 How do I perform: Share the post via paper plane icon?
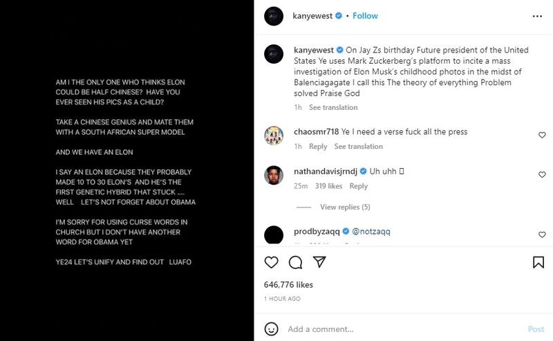tap(319, 262)
